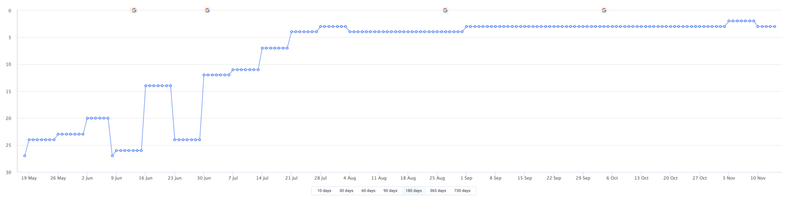The width and height of the screenshot is (789, 199).
Task: Click the Google update icon in mid-June
Action: tap(134, 10)
